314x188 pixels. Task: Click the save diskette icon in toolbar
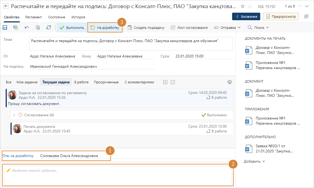[x=5, y=28]
